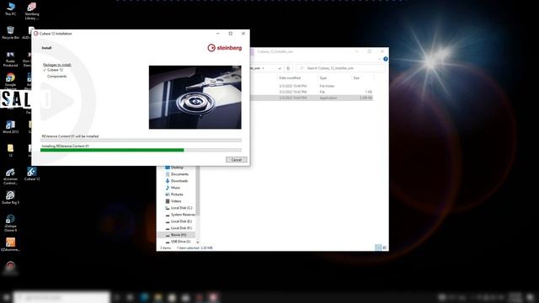Click the Windows taskbar search box
This screenshot has height=303, width=539.
pos(61,297)
